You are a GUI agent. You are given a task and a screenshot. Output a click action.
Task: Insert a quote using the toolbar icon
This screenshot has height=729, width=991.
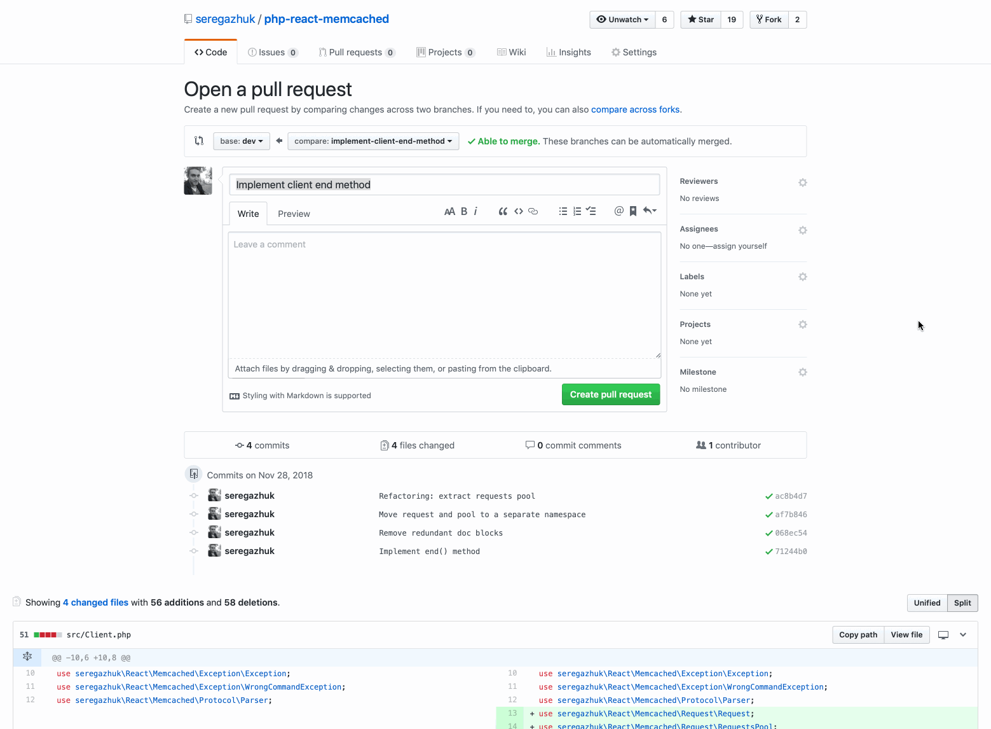503,211
